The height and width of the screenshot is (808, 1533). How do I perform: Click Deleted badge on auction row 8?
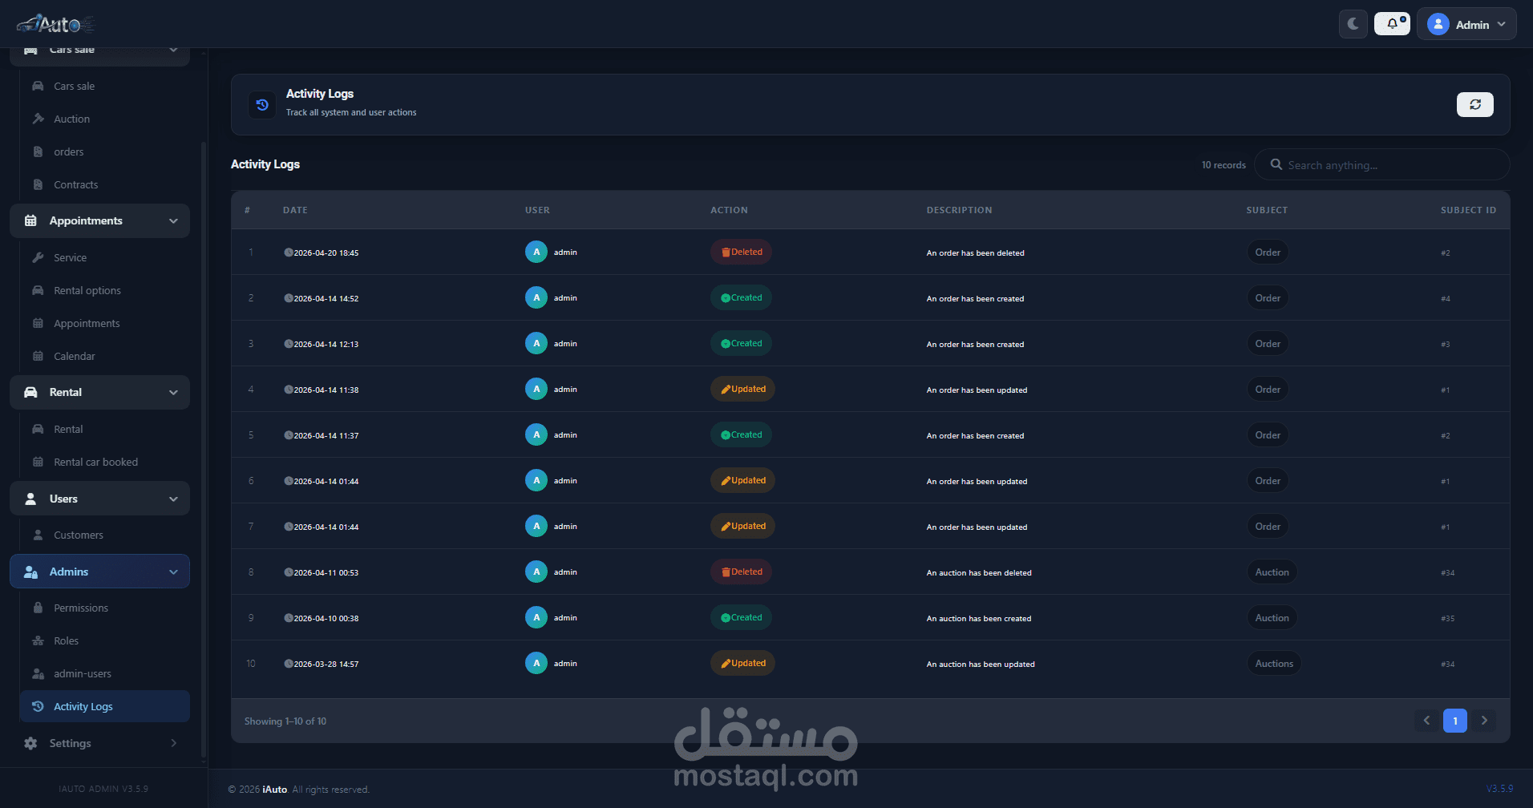(742, 572)
